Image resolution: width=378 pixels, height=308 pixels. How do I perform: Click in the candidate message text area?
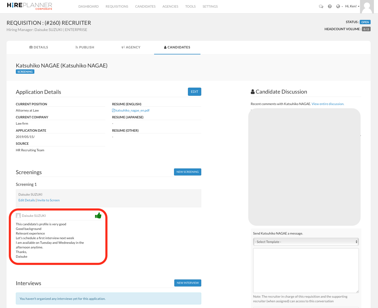pyautogui.click(x=306, y=270)
